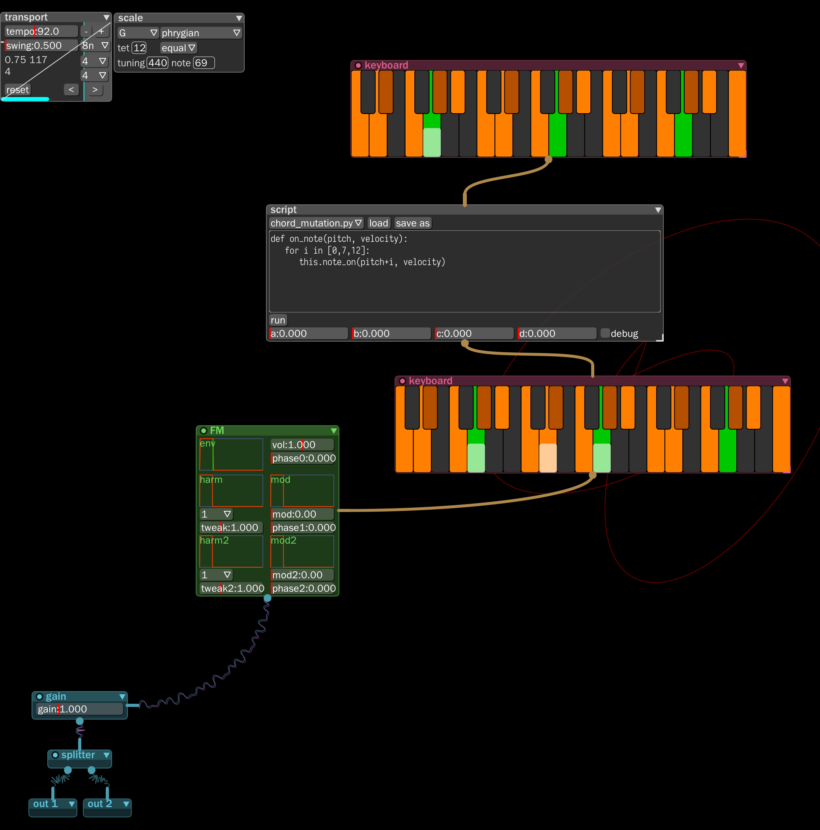Click the mod2 modulation graph
820x830 pixels.
[302, 551]
